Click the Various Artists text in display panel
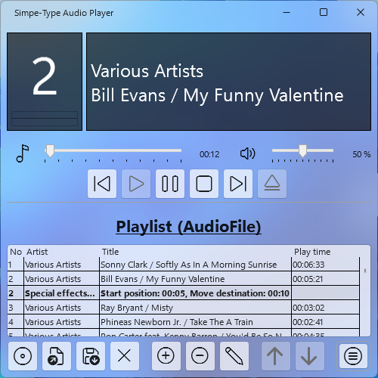 point(147,71)
